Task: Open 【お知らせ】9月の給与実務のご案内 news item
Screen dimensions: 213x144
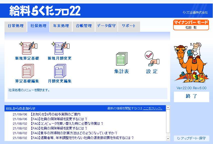Action: tap(55, 114)
